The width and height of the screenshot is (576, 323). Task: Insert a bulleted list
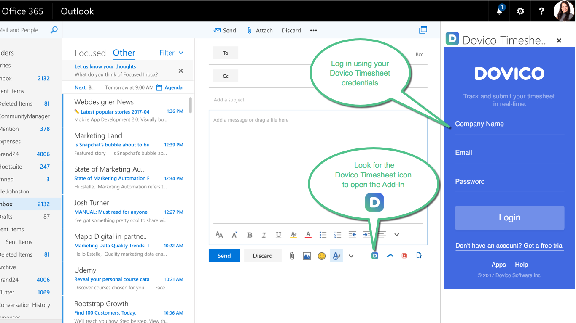pos(323,235)
